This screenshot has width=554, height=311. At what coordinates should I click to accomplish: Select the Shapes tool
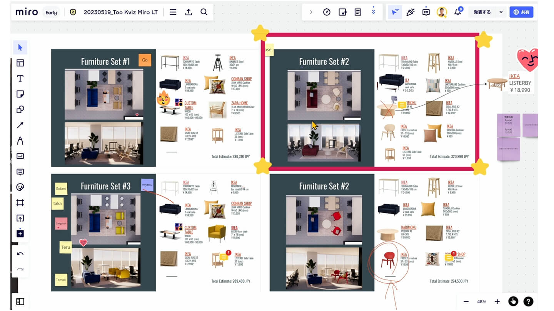[x=20, y=110]
